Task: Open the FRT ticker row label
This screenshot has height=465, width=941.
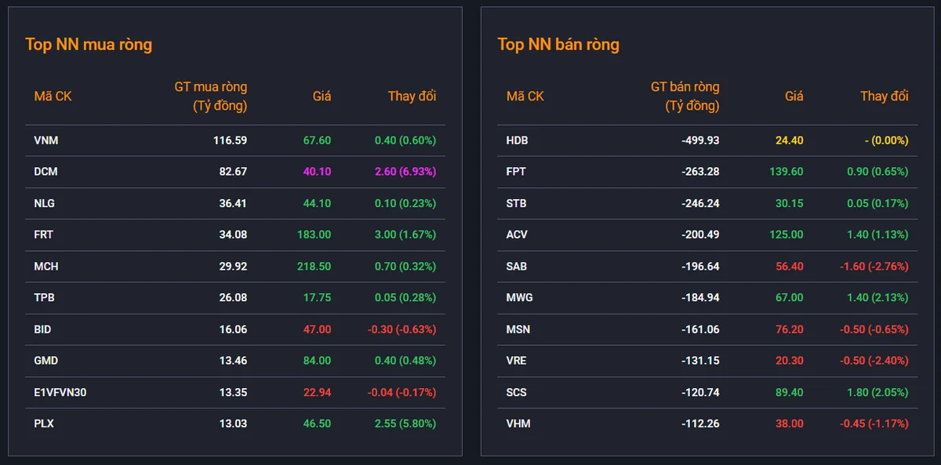Action: pyautogui.click(x=44, y=234)
